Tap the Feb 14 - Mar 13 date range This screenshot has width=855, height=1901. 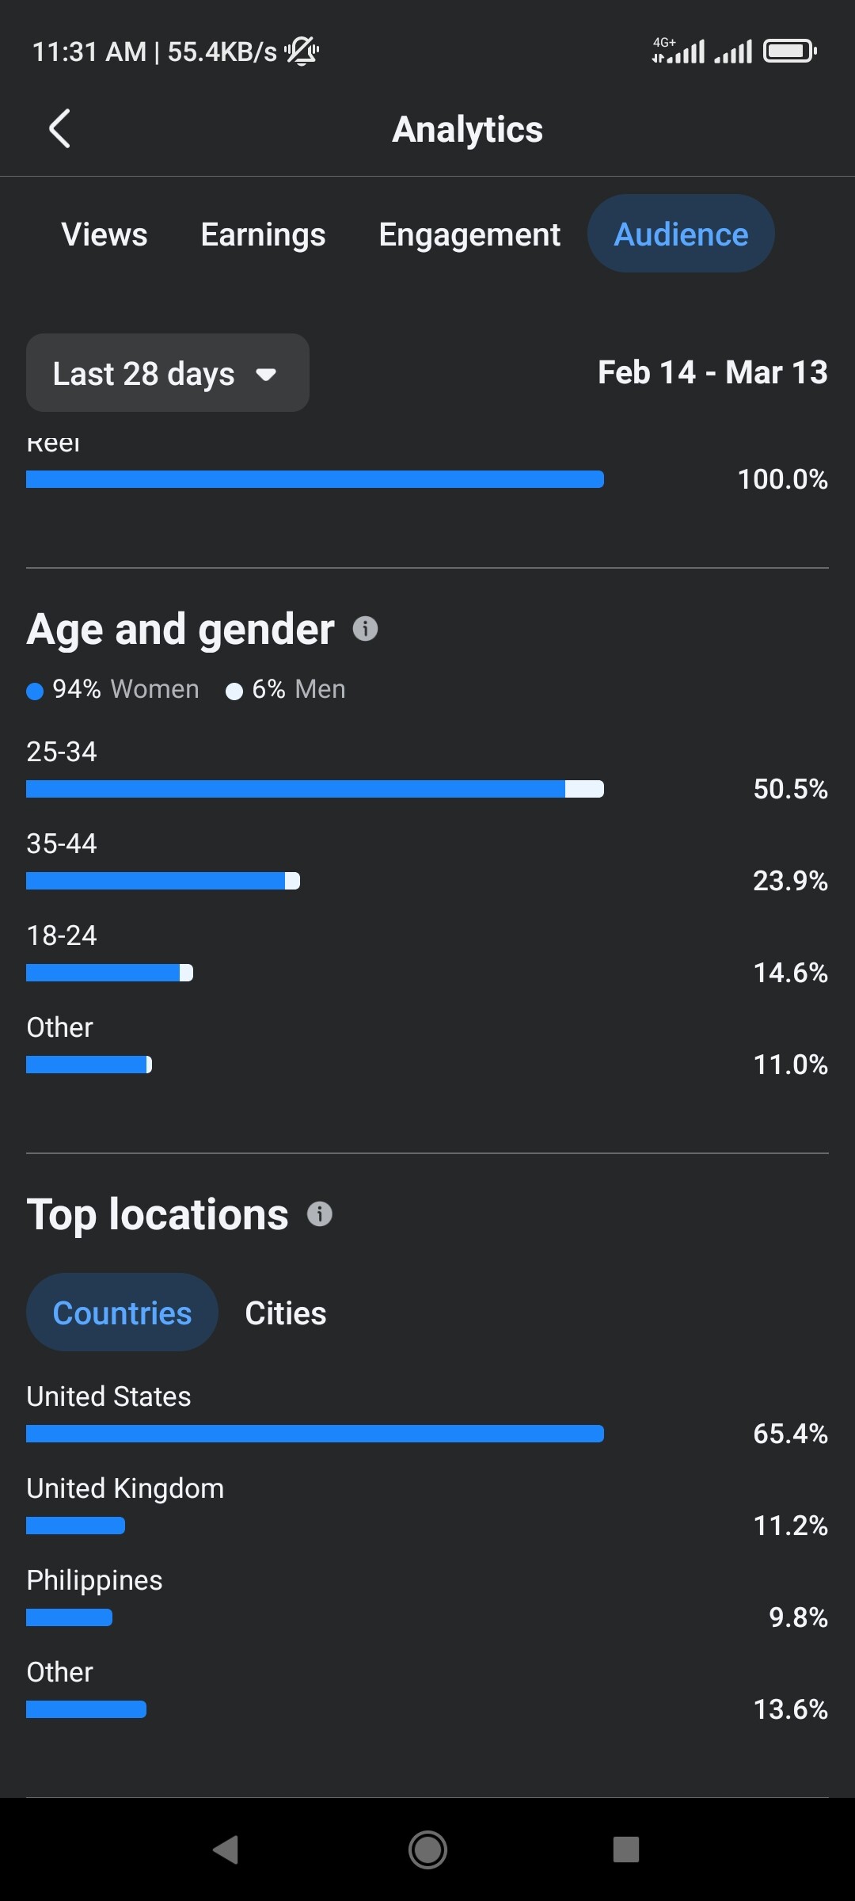(x=712, y=372)
